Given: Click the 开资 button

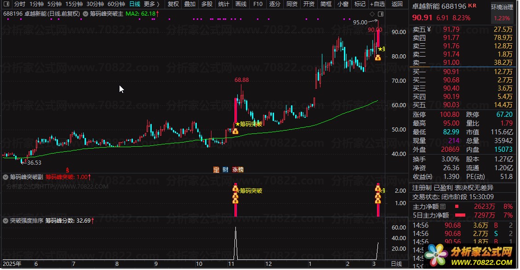Looking at the screenshot, I should tap(309, 4).
